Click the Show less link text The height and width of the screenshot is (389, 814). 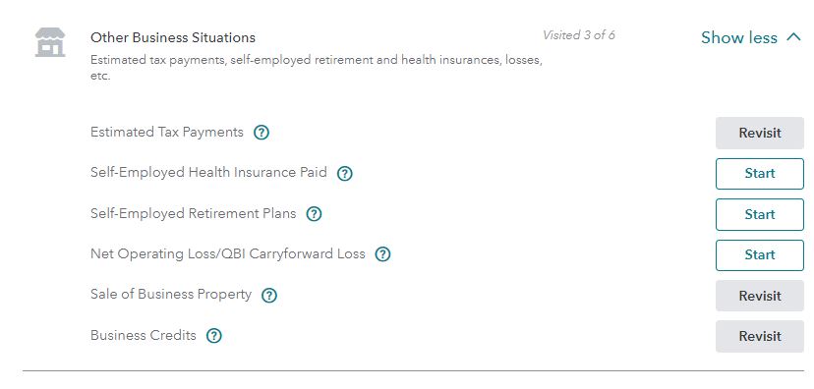coord(739,38)
